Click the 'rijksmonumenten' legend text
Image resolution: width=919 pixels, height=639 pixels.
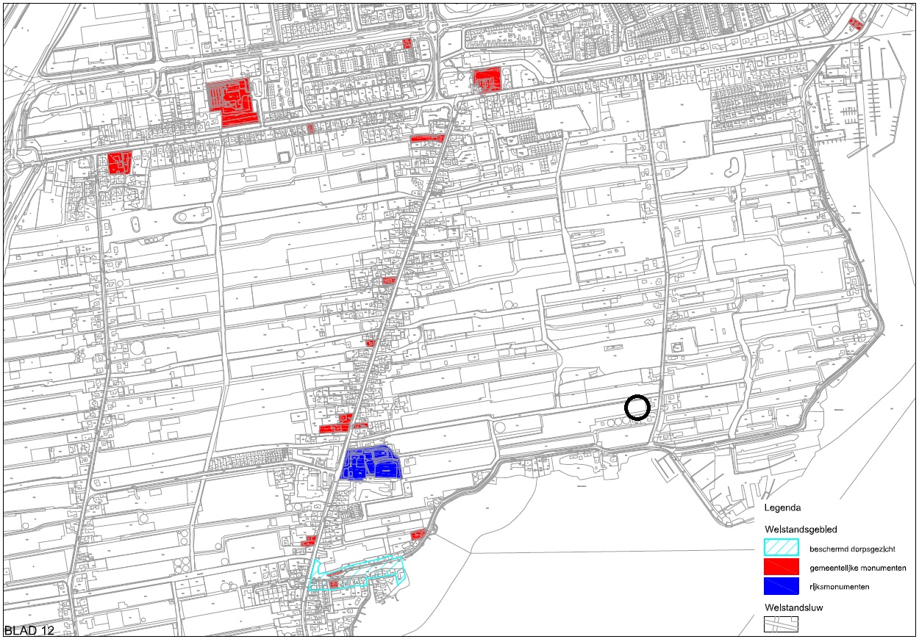(840, 587)
